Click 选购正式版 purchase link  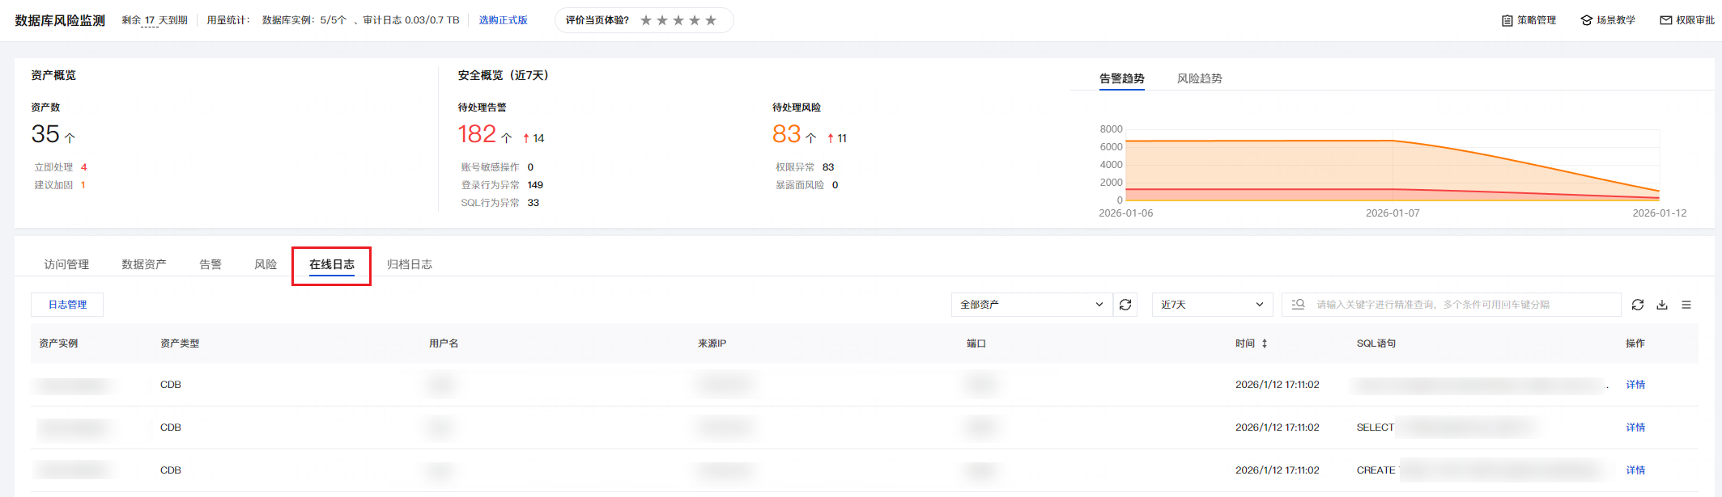[x=504, y=20]
